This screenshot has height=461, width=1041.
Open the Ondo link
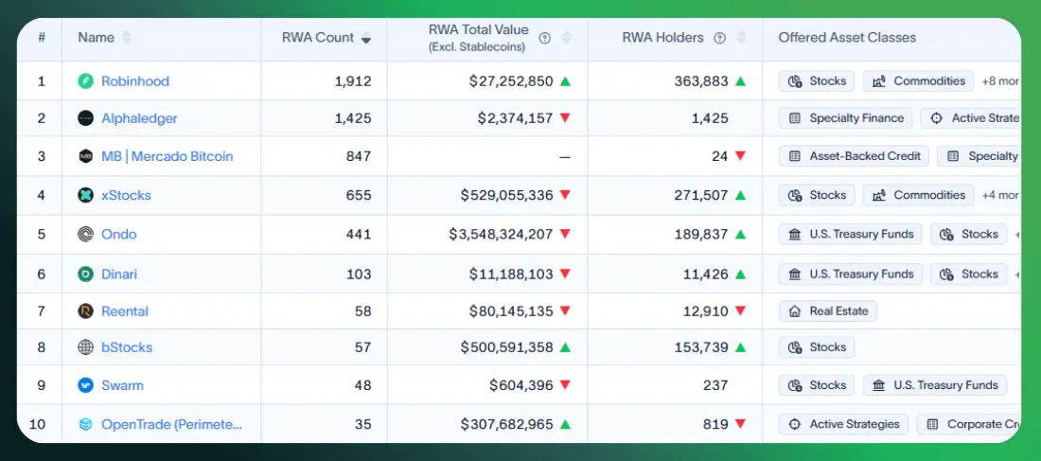point(119,234)
